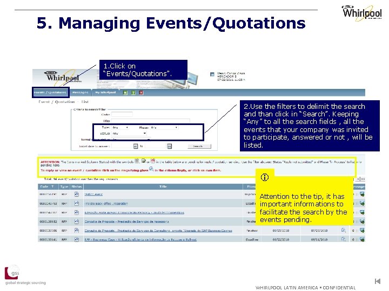Click message icon in 'Serviços de Assessoria' row

click(x=362, y=221)
